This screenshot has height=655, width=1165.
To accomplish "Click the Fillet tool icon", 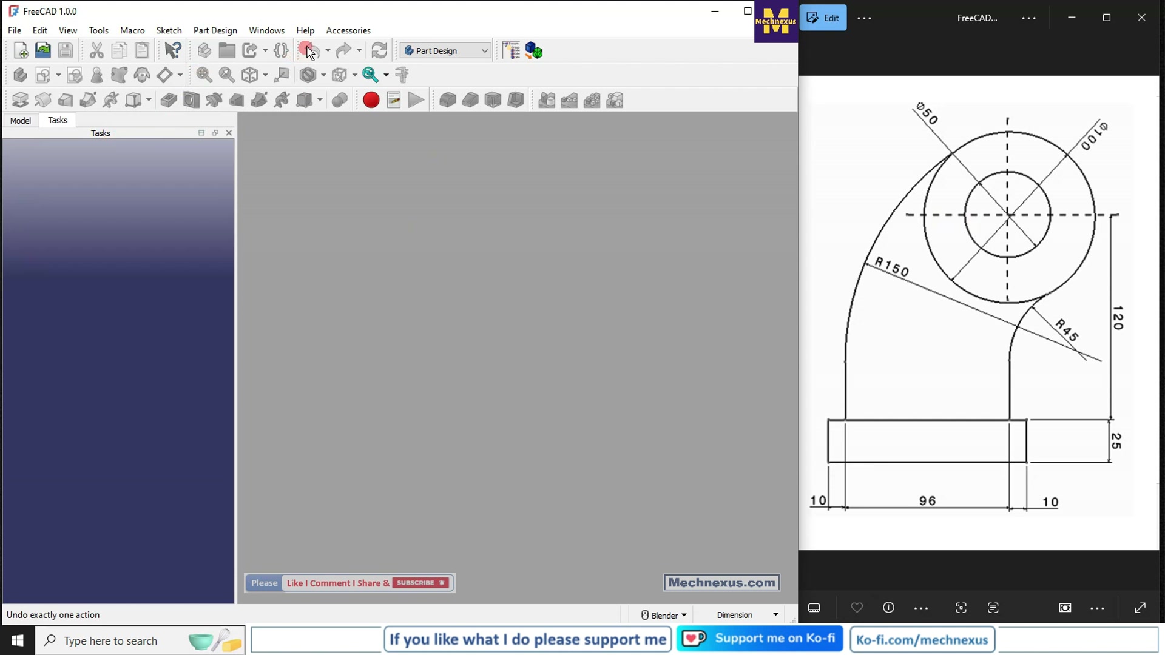I will click(x=448, y=100).
